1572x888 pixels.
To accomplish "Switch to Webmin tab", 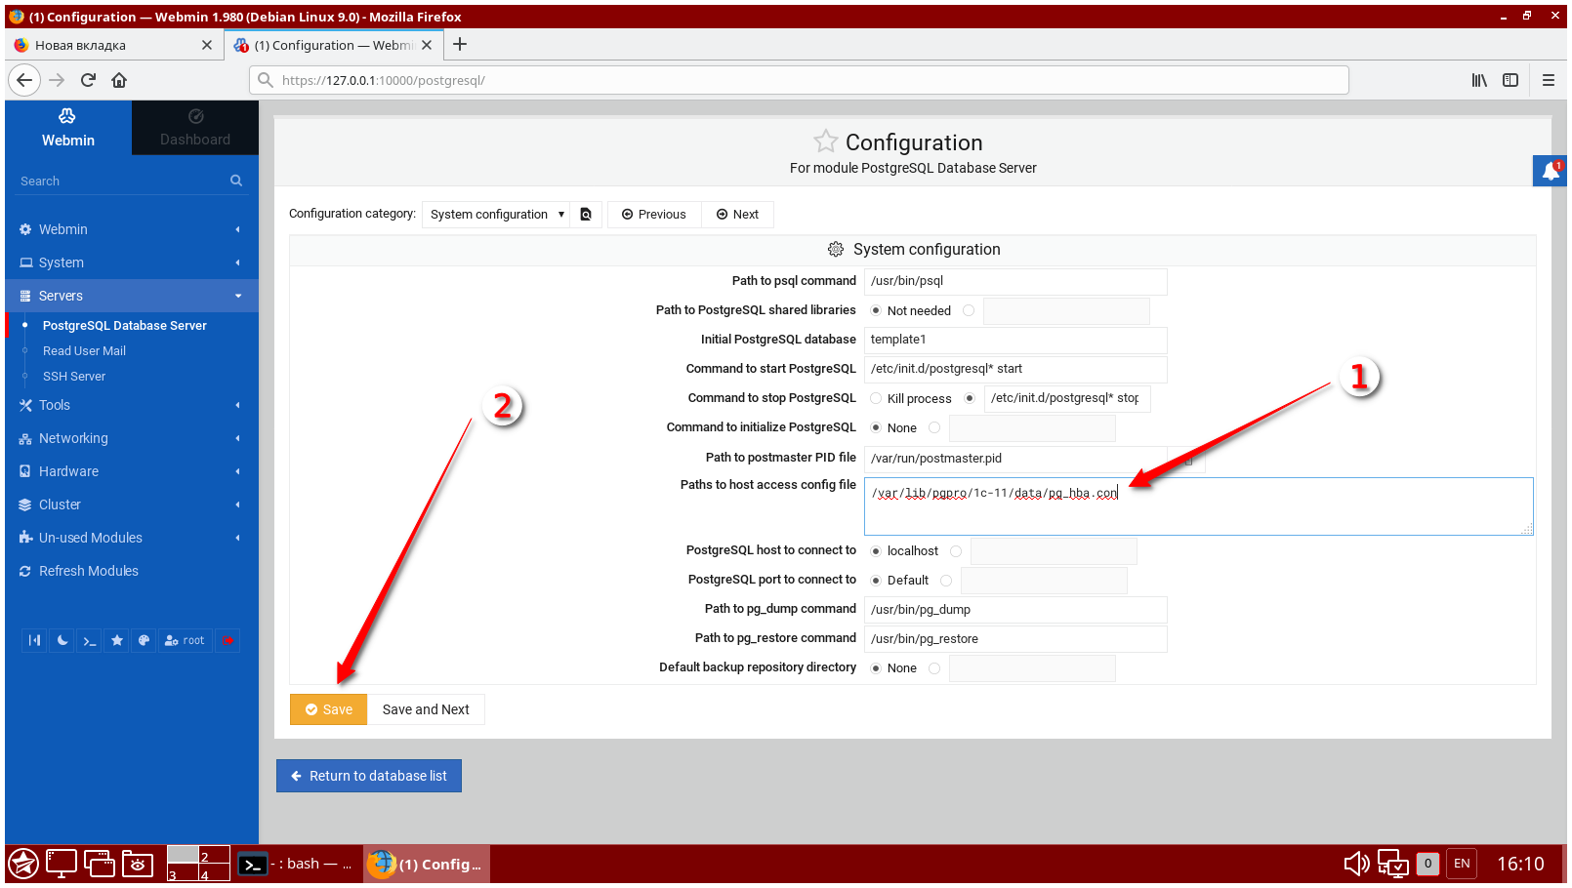I will 68,128.
